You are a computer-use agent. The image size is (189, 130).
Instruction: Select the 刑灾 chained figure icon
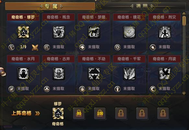pyautogui.click(x=165, y=32)
